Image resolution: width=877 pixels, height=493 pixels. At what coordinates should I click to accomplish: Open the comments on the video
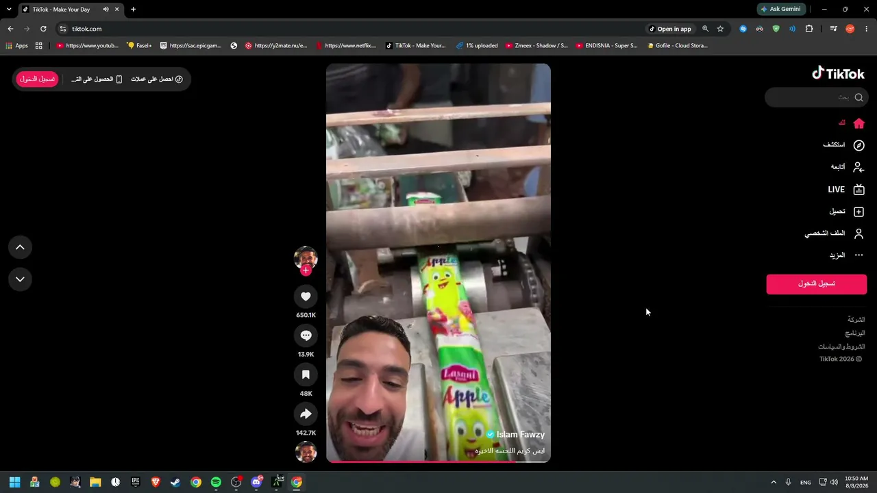(306, 336)
